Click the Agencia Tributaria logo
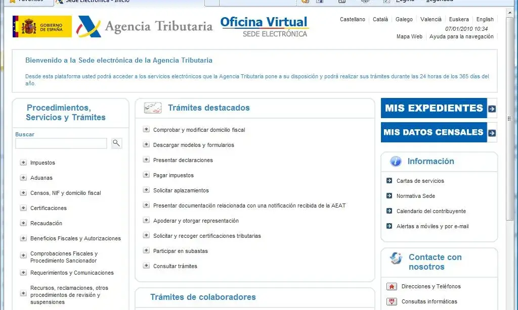Image resolution: width=518 pixels, height=310 pixels. (144, 26)
